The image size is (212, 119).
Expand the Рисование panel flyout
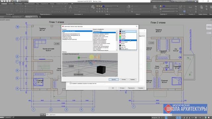pos(10,14)
